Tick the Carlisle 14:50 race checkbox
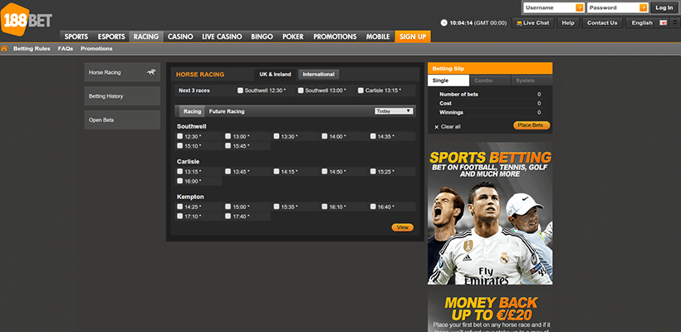 (x=325, y=172)
